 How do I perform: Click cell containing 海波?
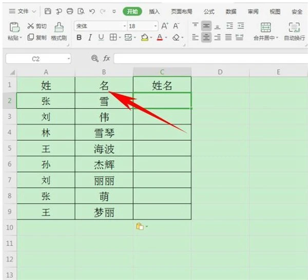click(x=104, y=148)
